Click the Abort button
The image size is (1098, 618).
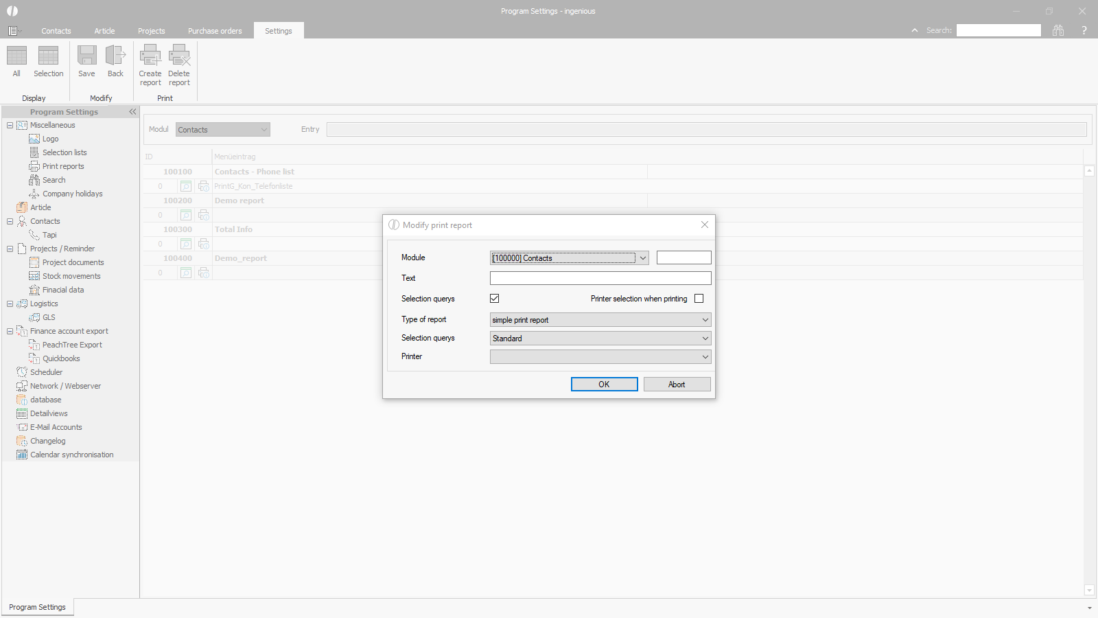pos(677,385)
